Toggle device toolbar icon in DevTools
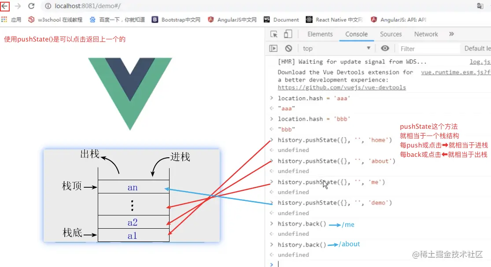Viewport: 491px width, 267px height. pos(288,34)
